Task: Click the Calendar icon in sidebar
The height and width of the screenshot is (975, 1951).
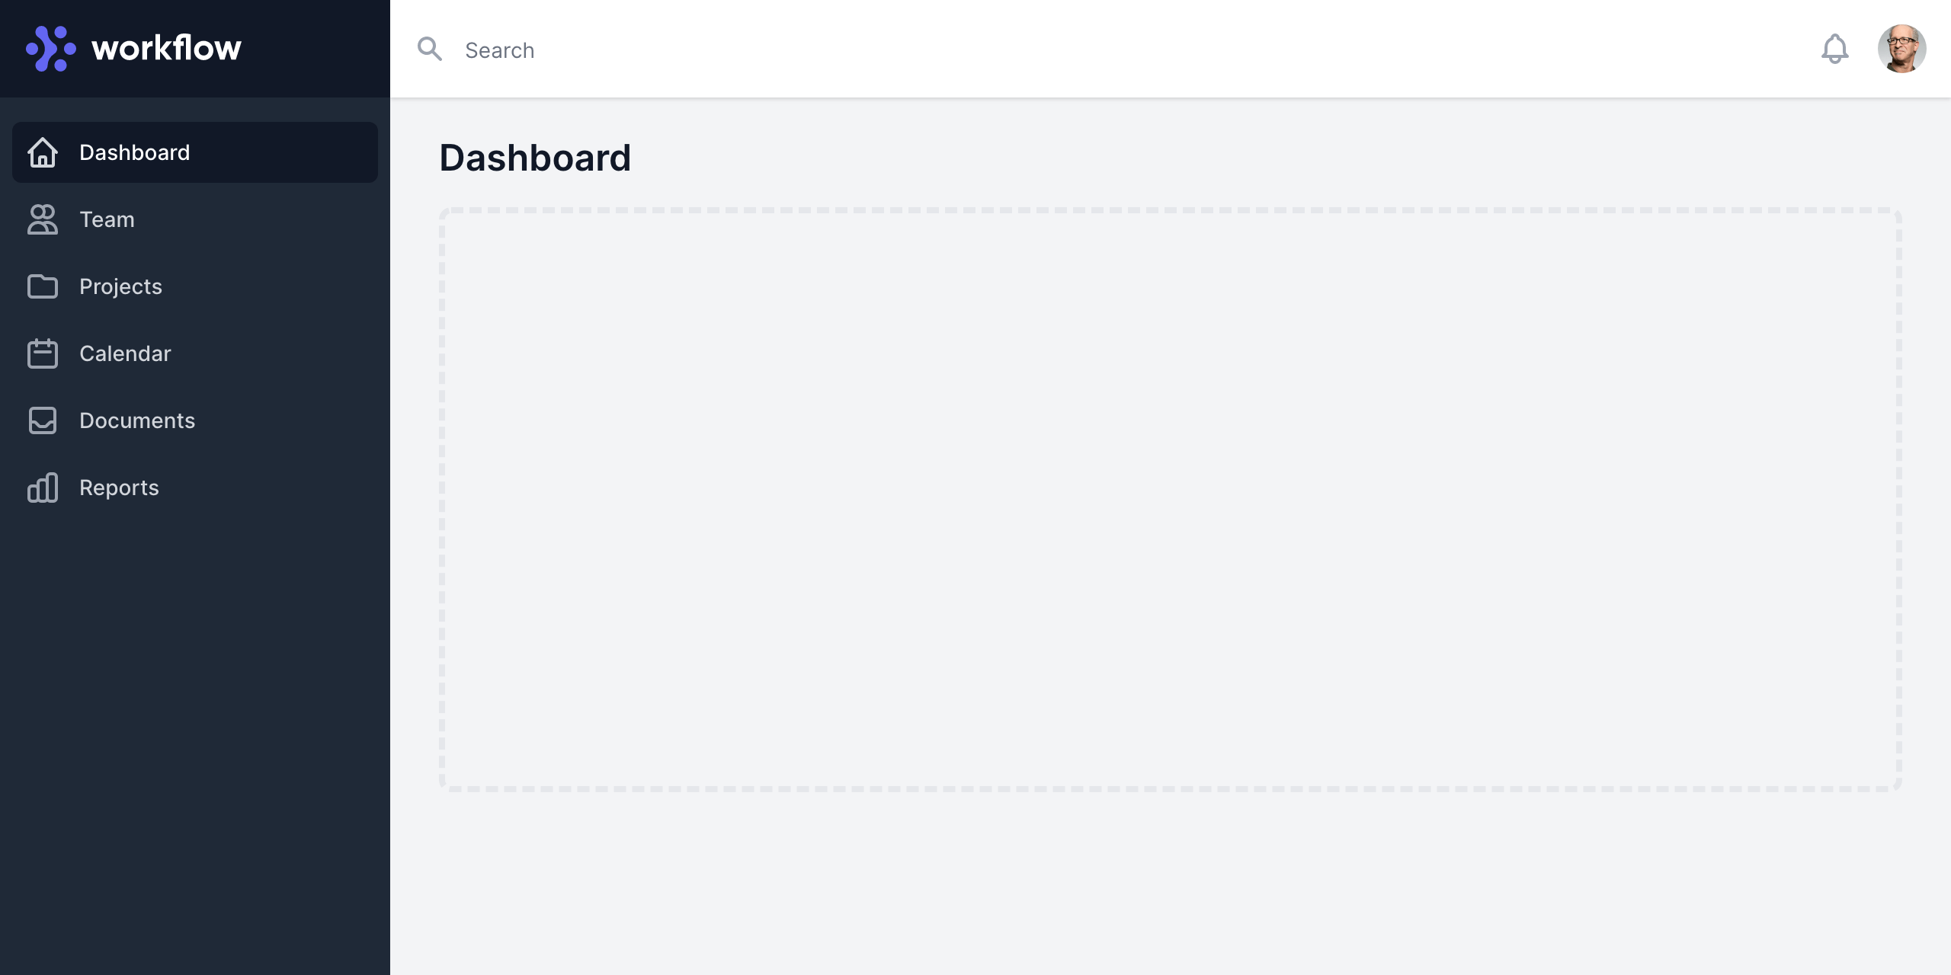Action: (x=43, y=353)
